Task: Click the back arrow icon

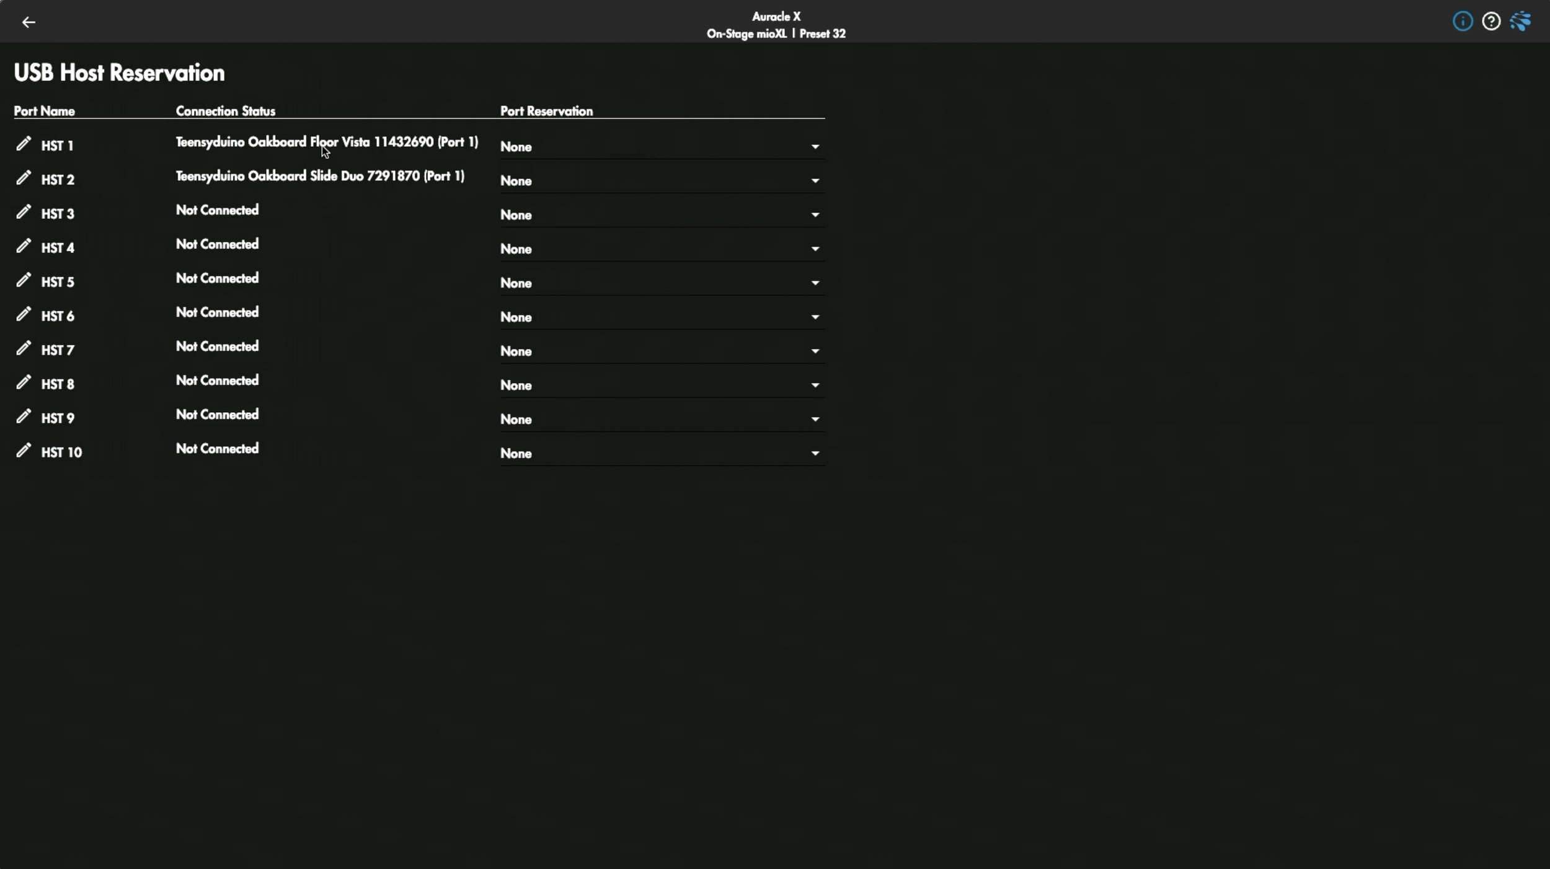Action: point(29,22)
